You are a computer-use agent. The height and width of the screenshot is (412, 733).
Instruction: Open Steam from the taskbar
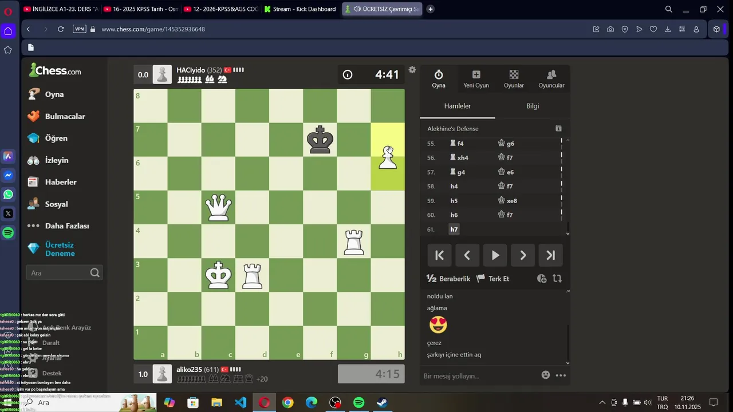(383, 403)
